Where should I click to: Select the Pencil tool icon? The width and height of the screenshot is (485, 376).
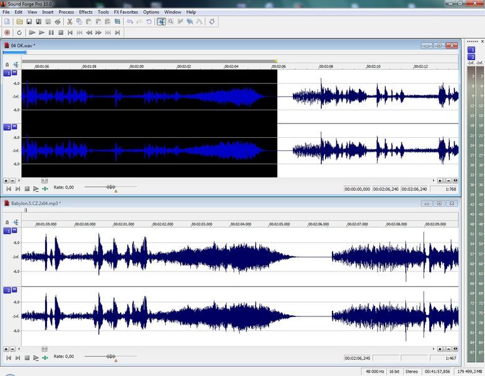click(180, 22)
